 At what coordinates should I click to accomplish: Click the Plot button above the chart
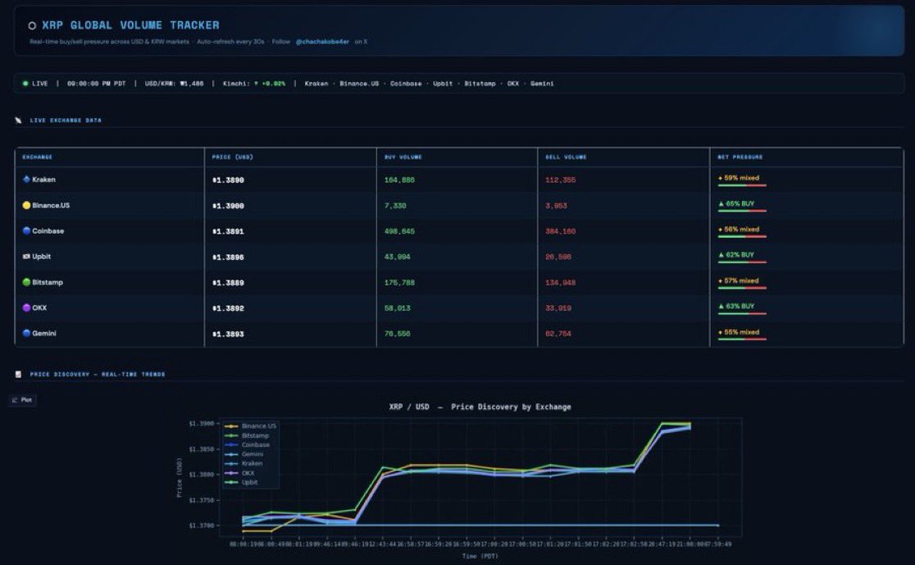coord(22,400)
